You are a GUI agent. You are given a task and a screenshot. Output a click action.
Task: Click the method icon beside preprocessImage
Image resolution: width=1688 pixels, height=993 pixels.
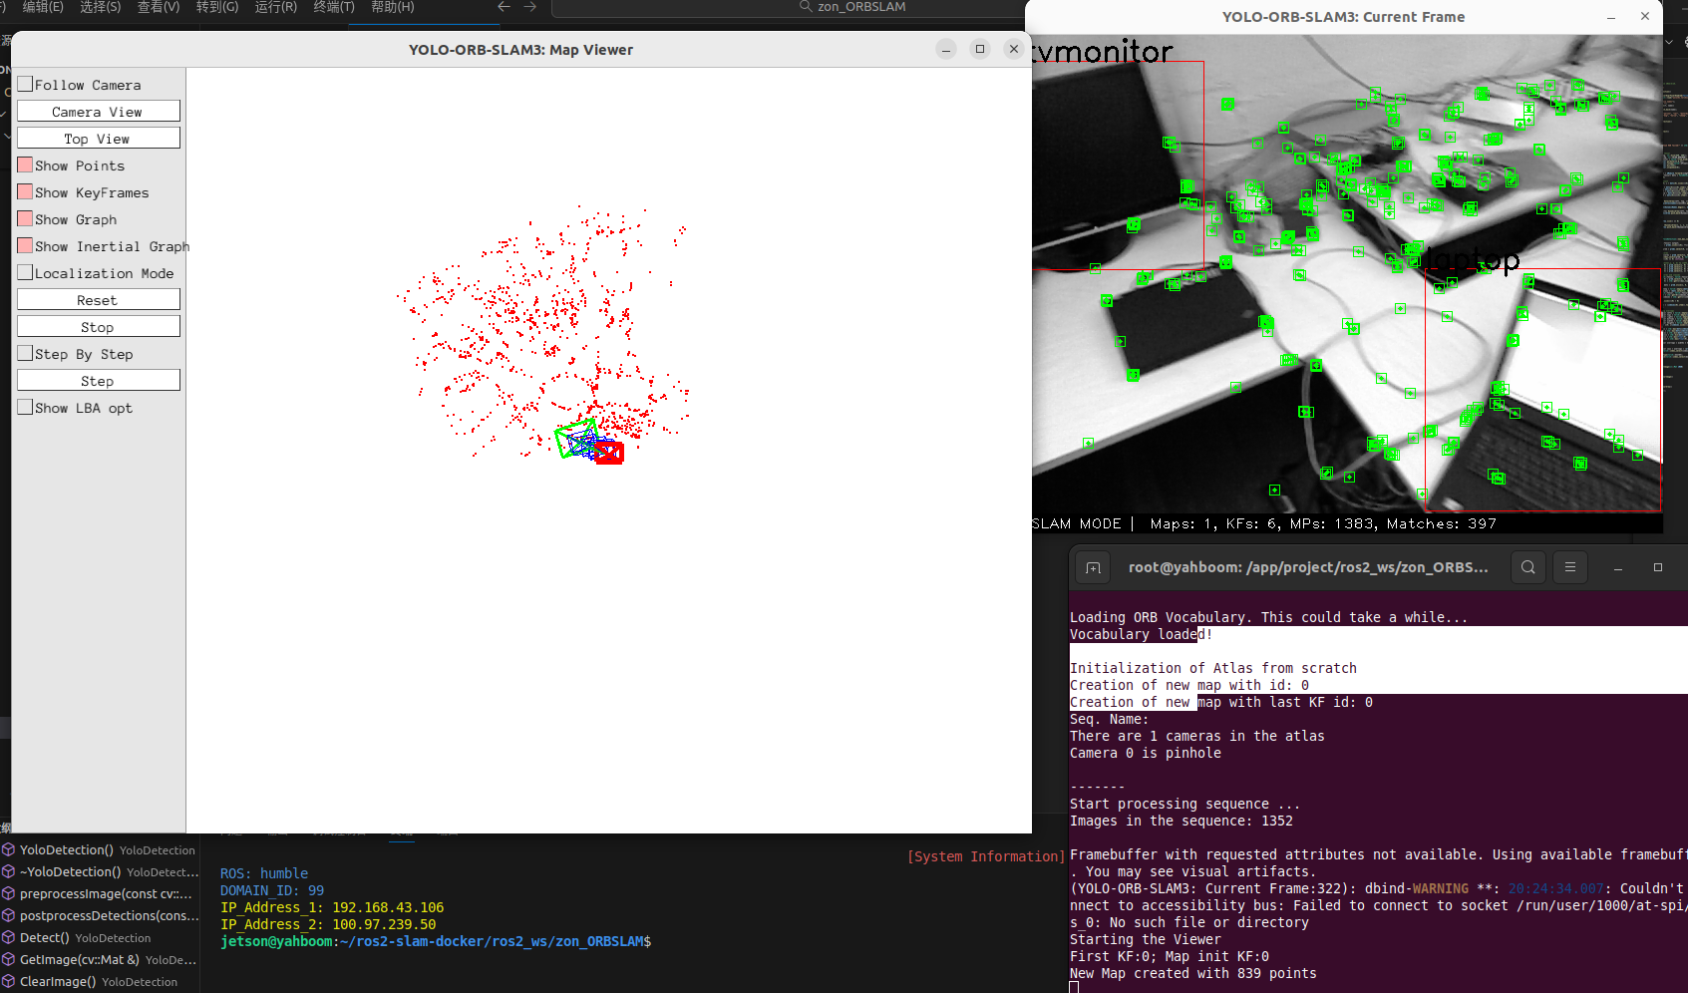(8, 893)
